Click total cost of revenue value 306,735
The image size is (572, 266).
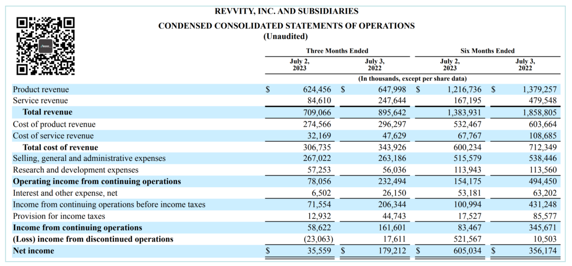coord(317,148)
